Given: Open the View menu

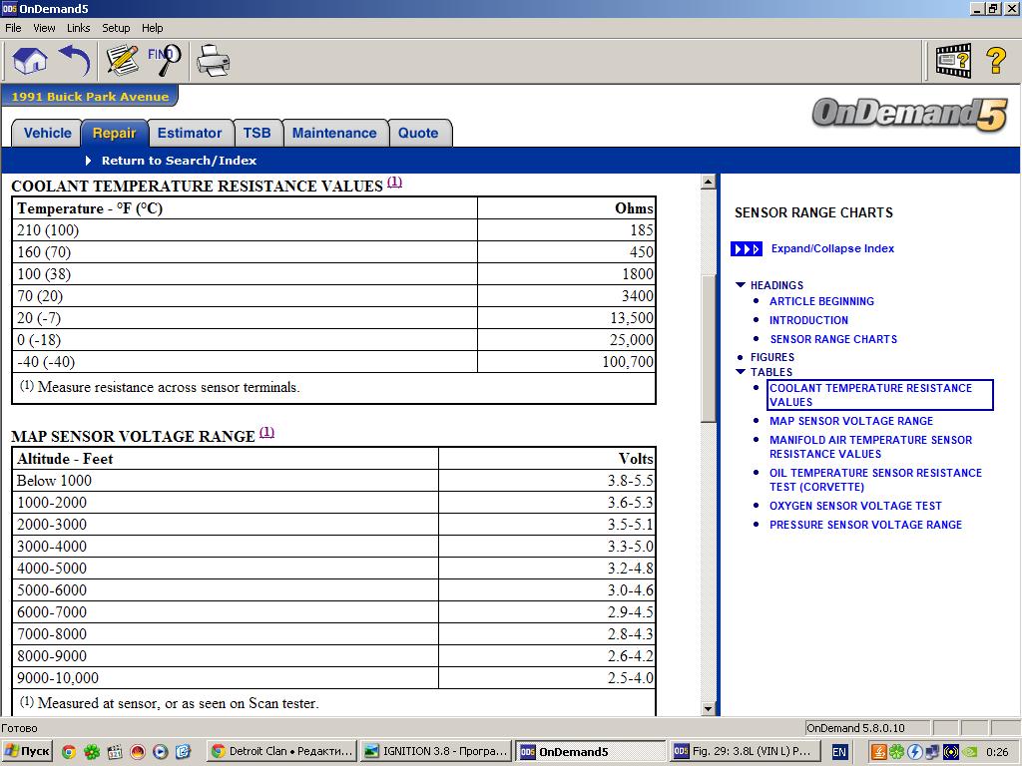Looking at the screenshot, I should click(x=44, y=28).
